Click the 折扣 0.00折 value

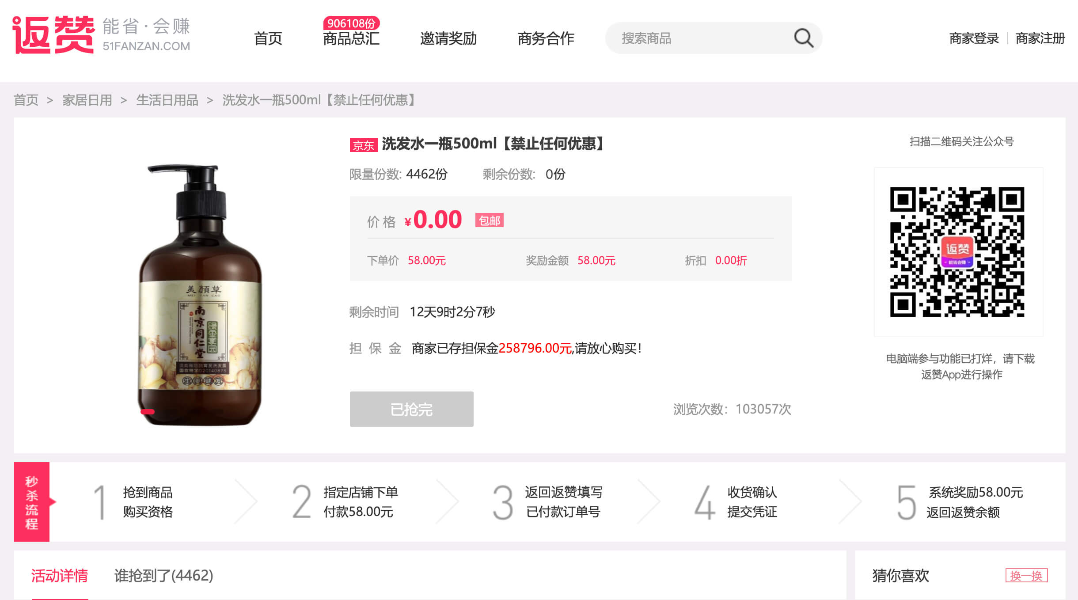[731, 261]
